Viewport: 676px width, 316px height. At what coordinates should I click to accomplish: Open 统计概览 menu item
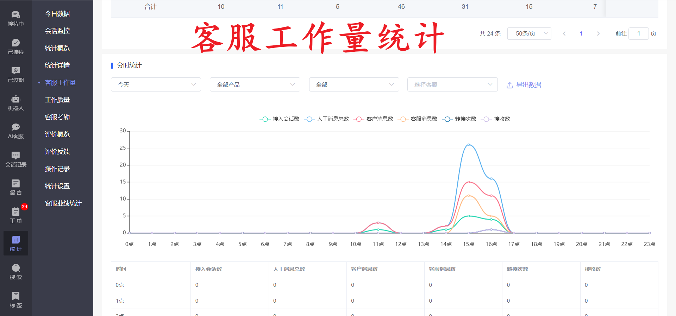(57, 48)
